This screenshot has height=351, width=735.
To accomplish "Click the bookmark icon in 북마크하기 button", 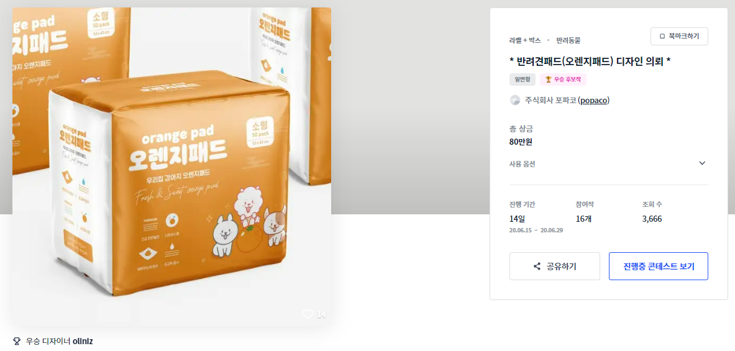I will (x=662, y=36).
